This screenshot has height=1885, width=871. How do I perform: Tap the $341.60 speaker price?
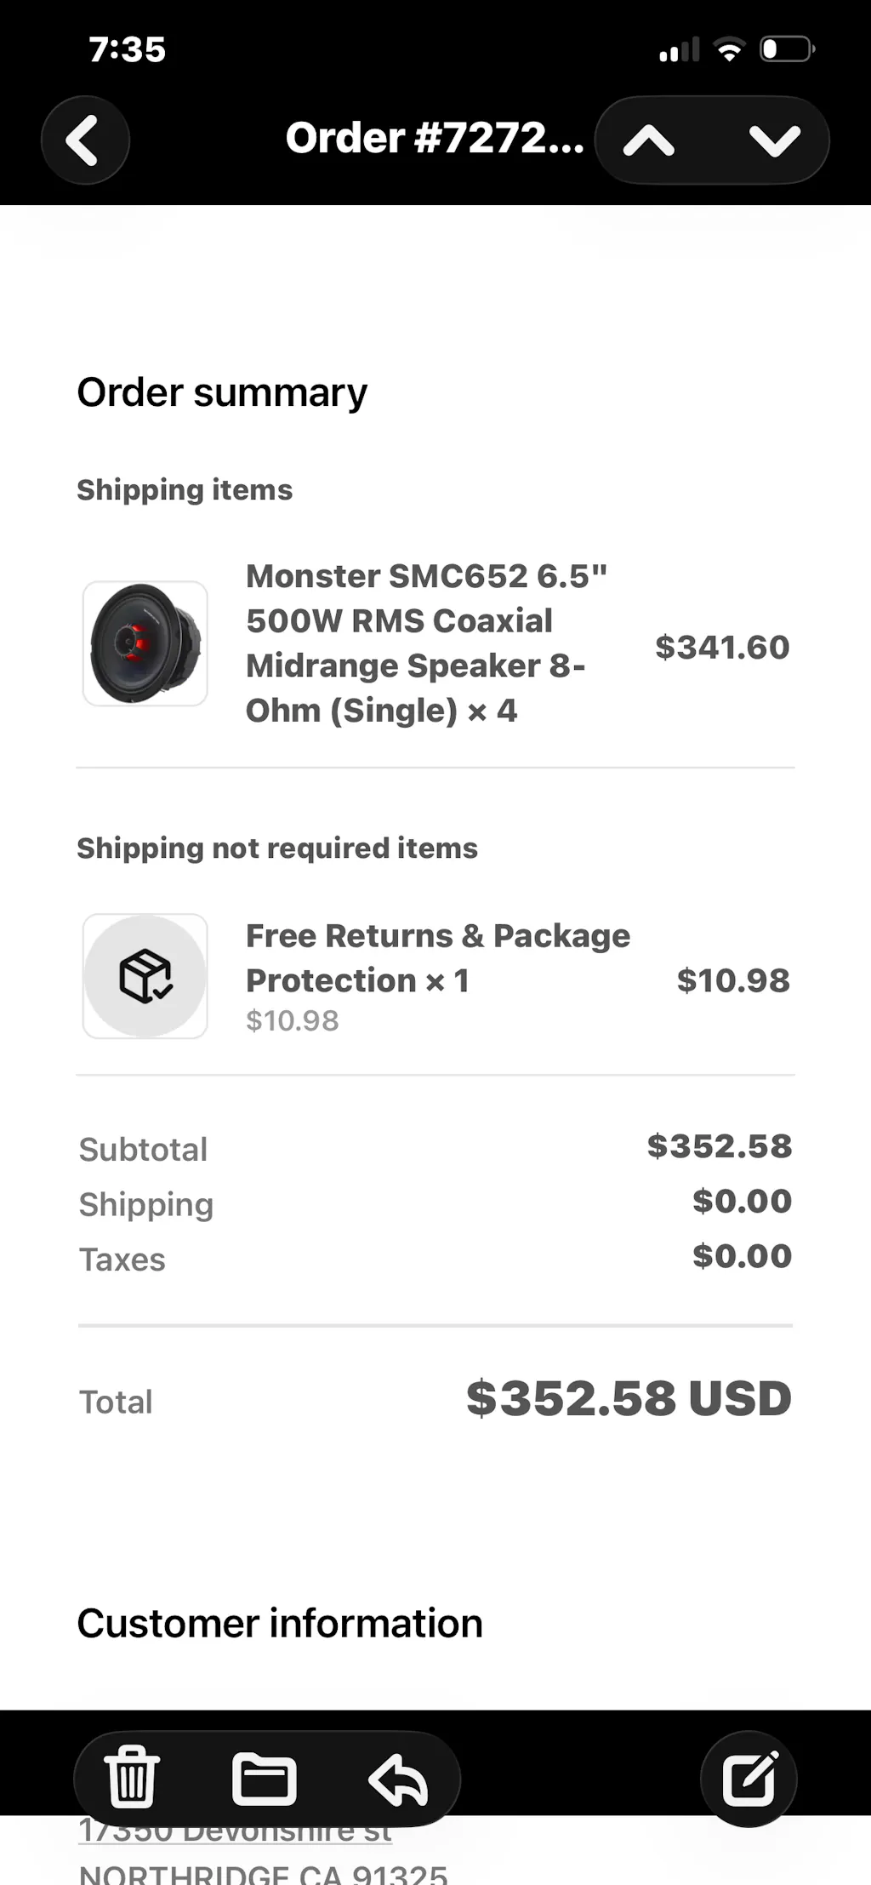722,648
